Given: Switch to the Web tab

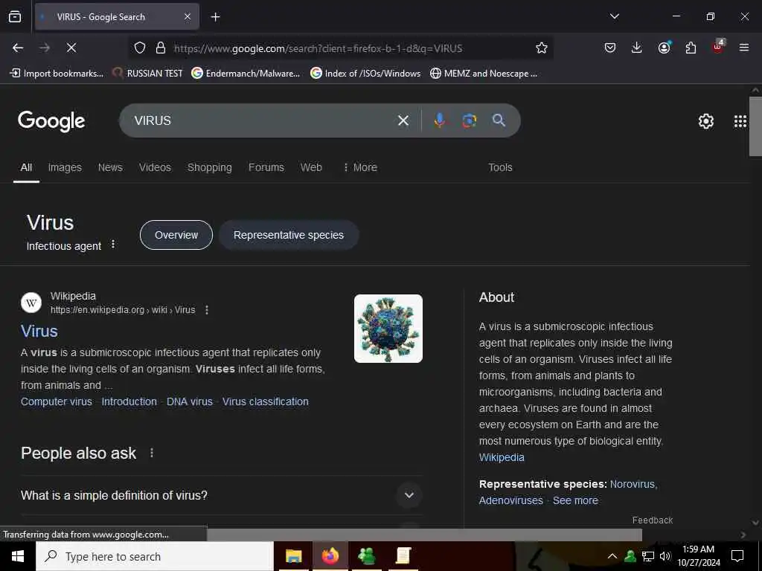Looking at the screenshot, I should (311, 167).
